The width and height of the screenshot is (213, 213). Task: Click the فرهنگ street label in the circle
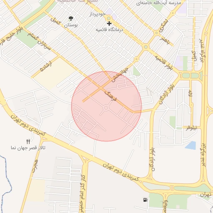pyautogui.click(x=111, y=96)
